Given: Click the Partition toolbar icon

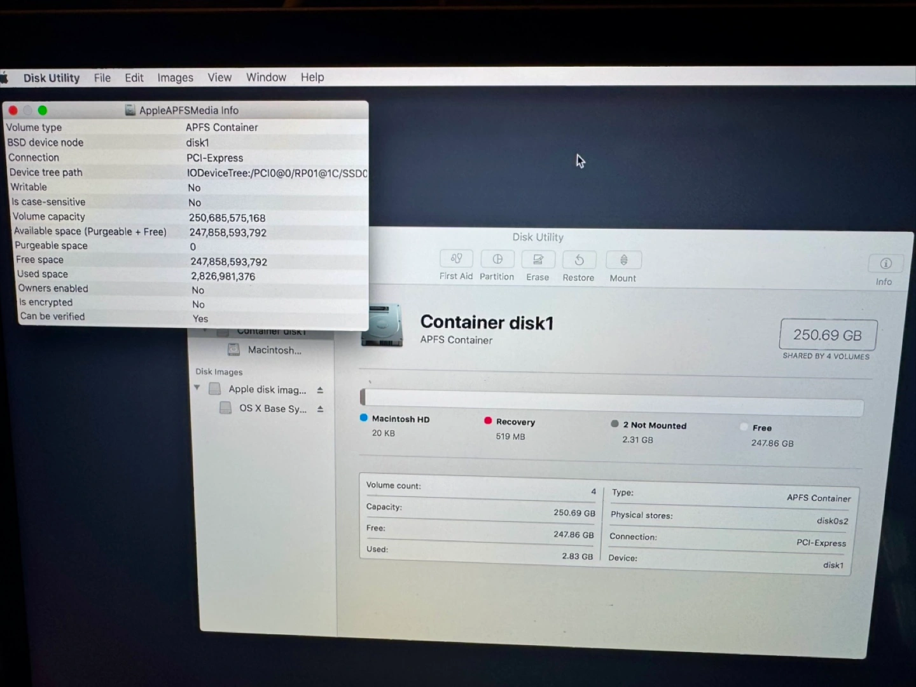Looking at the screenshot, I should click(497, 259).
